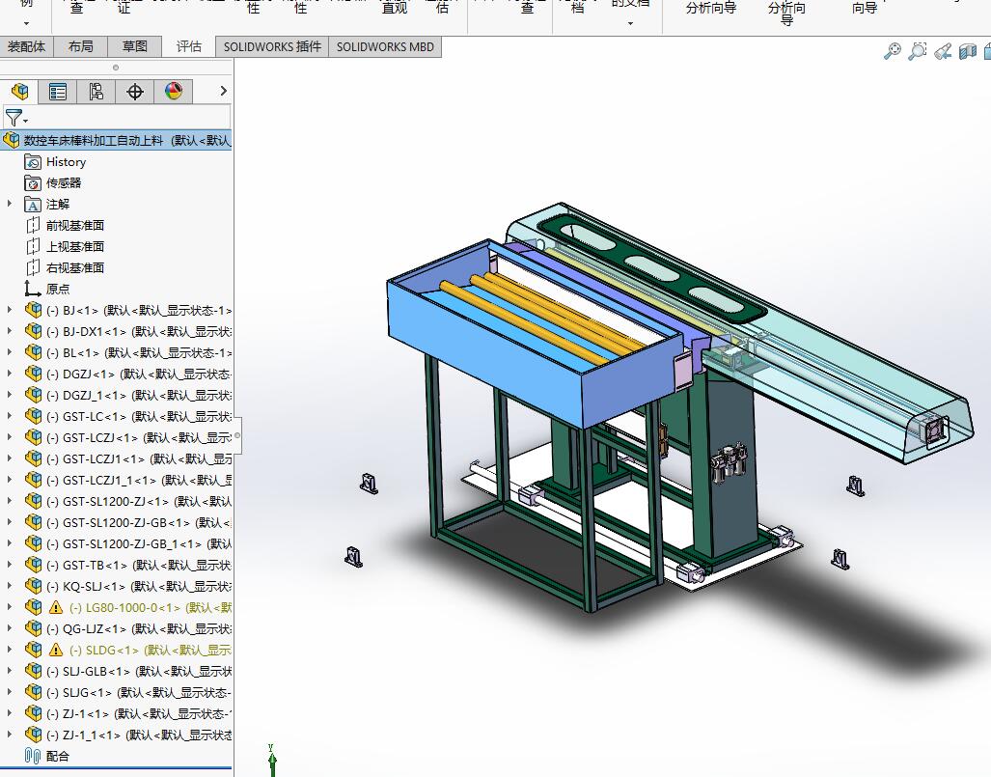Click the Zoom to Area icon
The width and height of the screenshot is (991, 777).
[x=917, y=50]
